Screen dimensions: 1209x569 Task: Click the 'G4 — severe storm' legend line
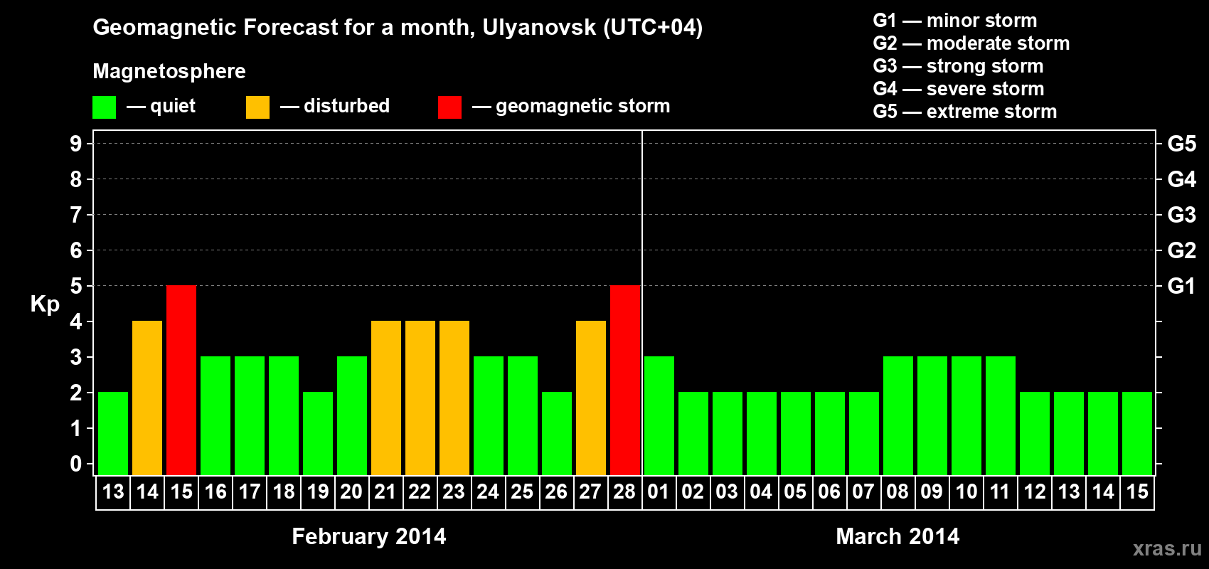959,89
